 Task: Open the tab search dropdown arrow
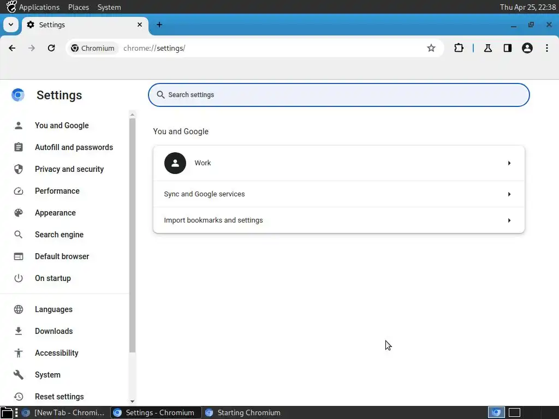tap(11, 25)
